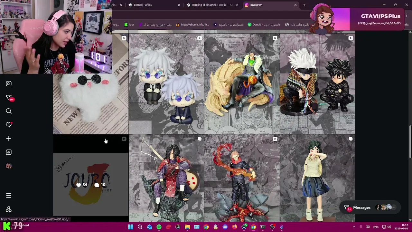Image resolution: width=412 pixels, height=232 pixels.
Task: Open direct messages in the left sidebar
Action: (9, 98)
